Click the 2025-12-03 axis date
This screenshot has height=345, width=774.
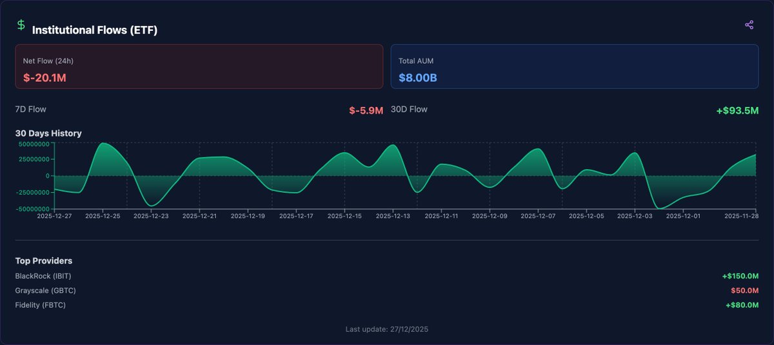click(x=635, y=217)
